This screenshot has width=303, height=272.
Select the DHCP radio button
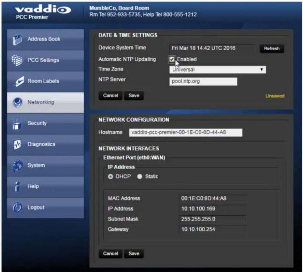tap(110, 177)
